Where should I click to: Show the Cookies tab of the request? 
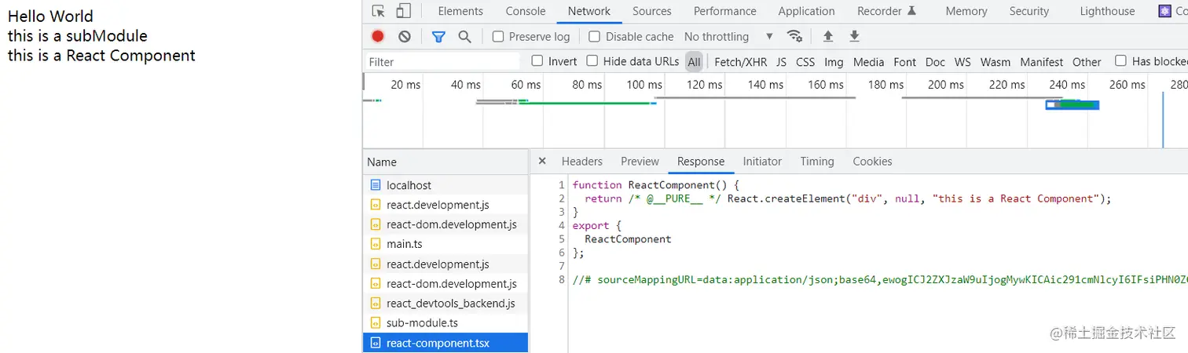[873, 161]
